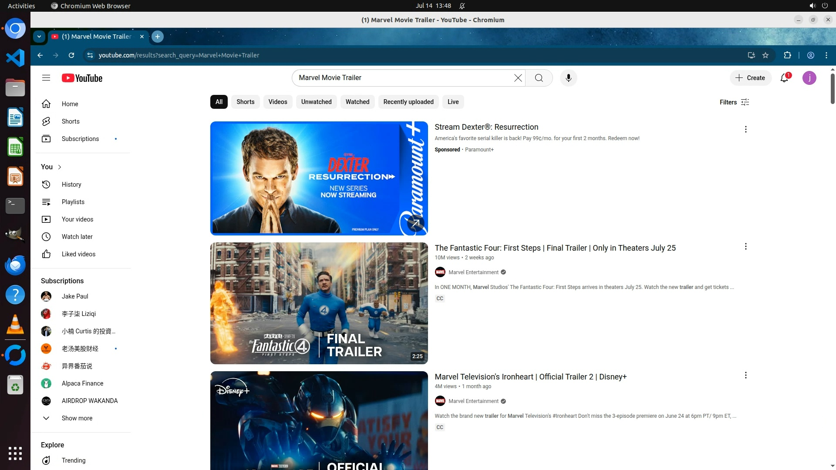
Task: Open the Fantastic Four Final Trailer thumbnail
Action: click(319, 303)
